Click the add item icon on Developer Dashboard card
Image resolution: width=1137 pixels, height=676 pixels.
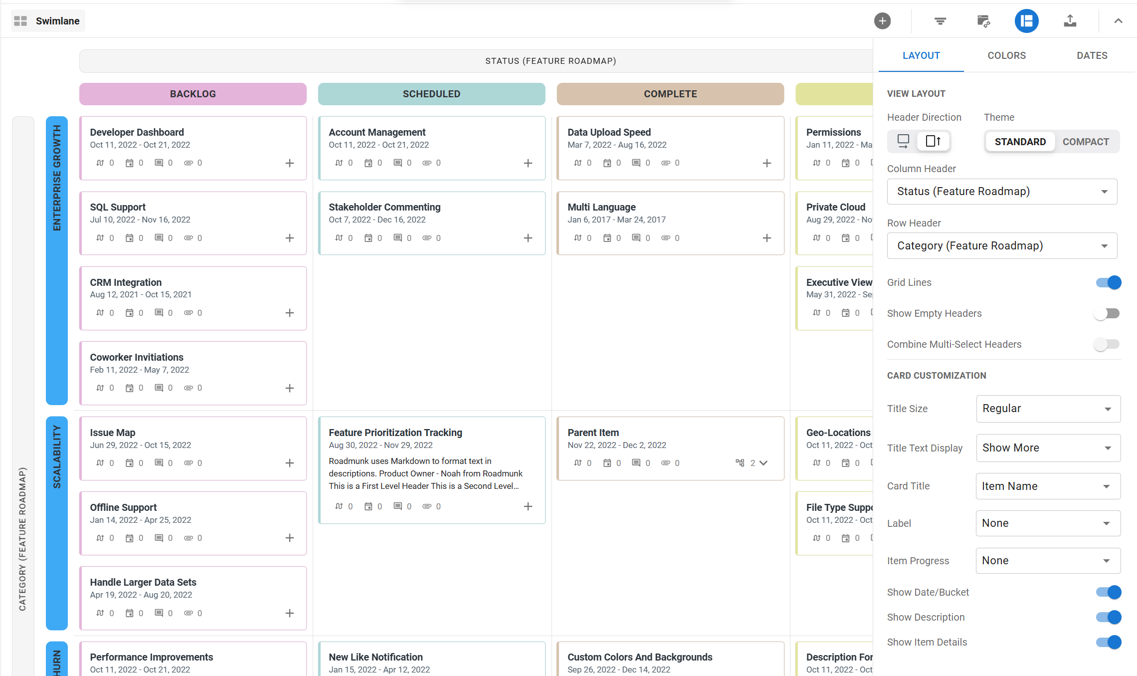coord(289,163)
